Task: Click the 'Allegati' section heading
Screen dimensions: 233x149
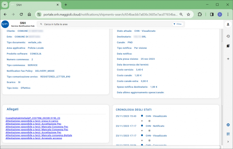Action: tap(13, 109)
